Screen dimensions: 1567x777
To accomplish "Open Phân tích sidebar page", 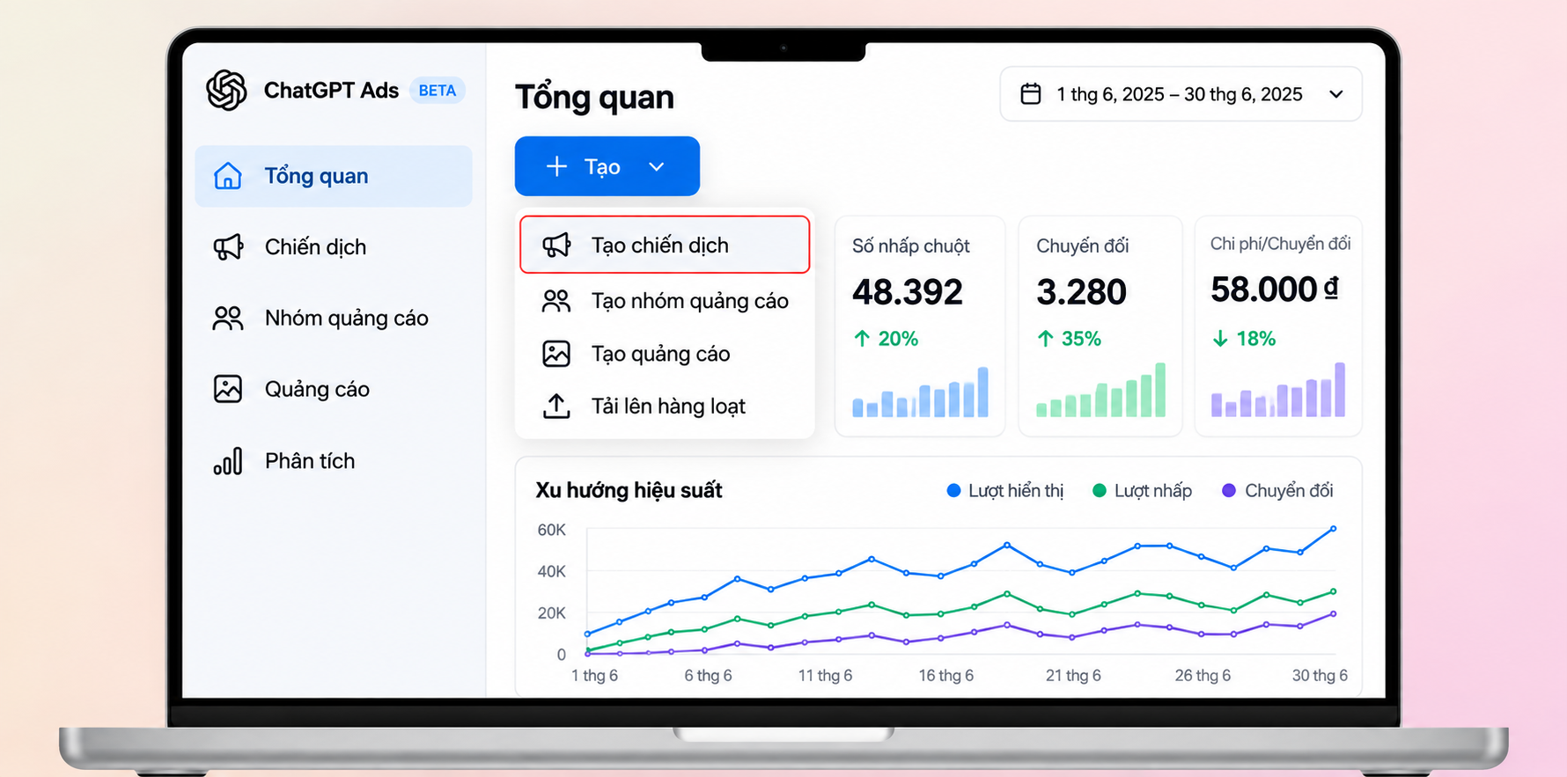I will tap(334, 460).
